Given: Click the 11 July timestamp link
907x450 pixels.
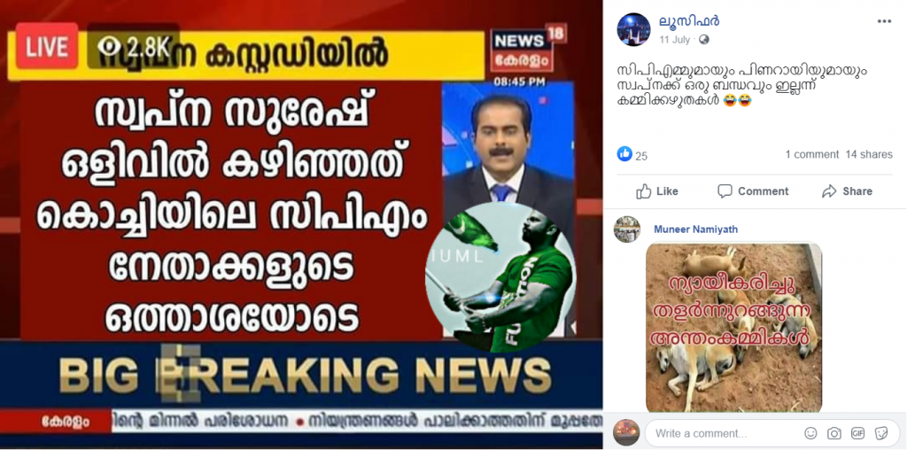Looking at the screenshot, I should click(676, 40).
